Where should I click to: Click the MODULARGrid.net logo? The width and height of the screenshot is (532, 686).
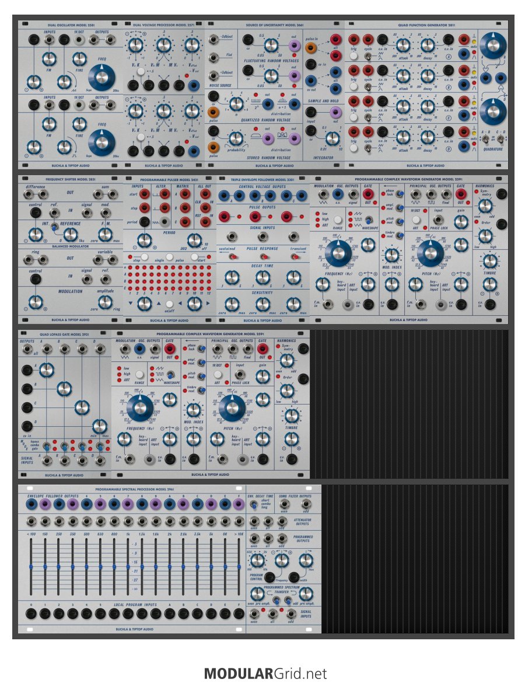[x=265, y=673]
